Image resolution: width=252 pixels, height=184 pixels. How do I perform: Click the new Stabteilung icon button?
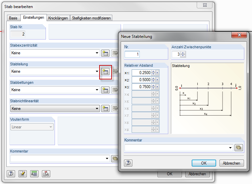pos(105,71)
